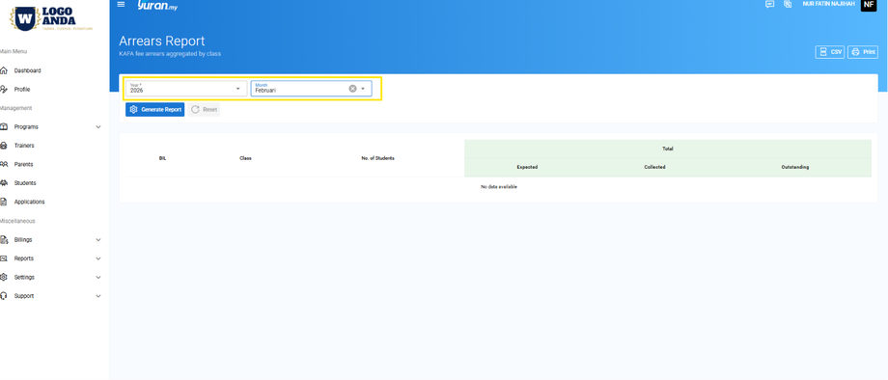Open the Month dropdown arrow
The height and width of the screenshot is (380, 888).
(x=363, y=89)
